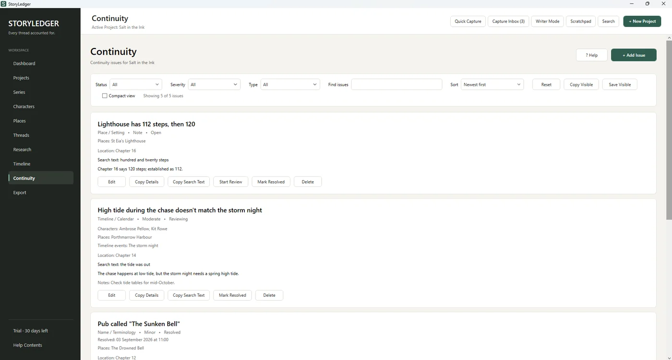Mark the Lighthouse steps issue resolved
This screenshot has height=360, width=672.
point(271,182)
